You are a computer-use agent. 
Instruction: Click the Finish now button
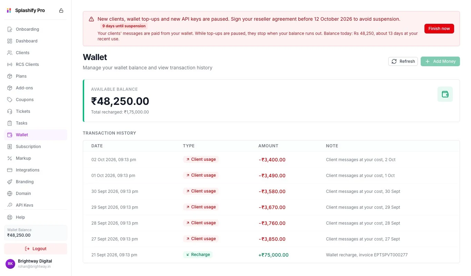[x=439, y=29]
